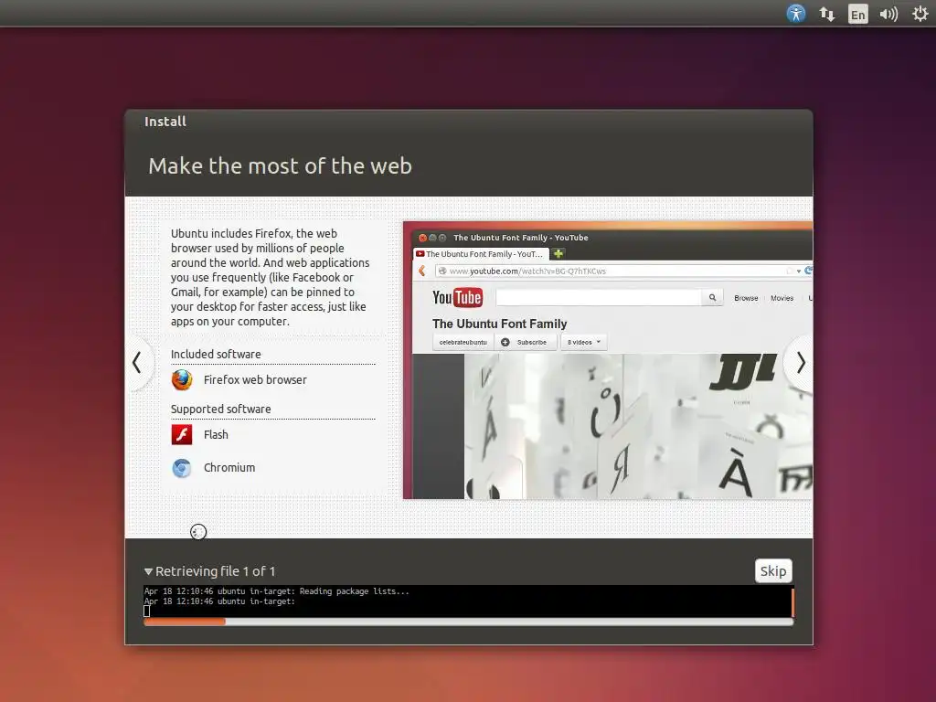Click the Firefox web browser label
The width and height of the screenshot is (936, 702).
click(x=255, y=379)
